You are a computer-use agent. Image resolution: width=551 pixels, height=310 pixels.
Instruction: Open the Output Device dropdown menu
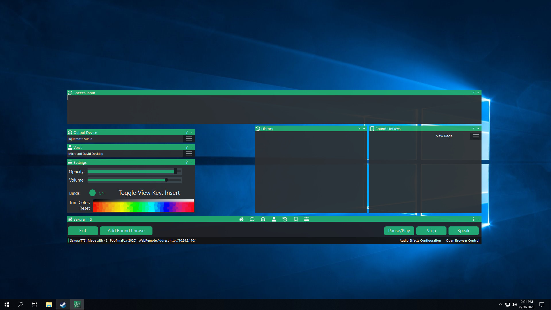coord(189,139)
